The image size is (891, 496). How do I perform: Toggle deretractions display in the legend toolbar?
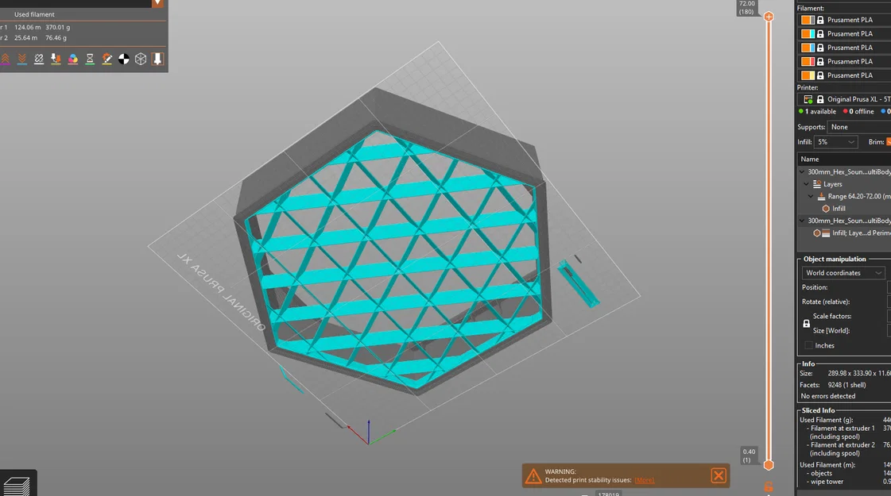[21, 59]
